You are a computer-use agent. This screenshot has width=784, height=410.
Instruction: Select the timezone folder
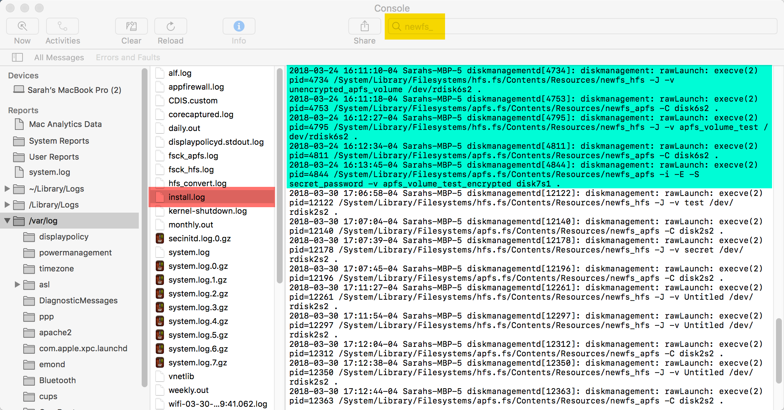(x=49, y=268)
